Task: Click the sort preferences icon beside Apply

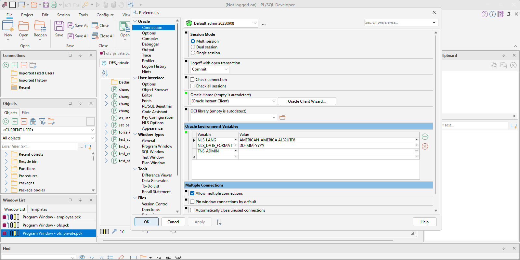Action: tap(219, 222)
